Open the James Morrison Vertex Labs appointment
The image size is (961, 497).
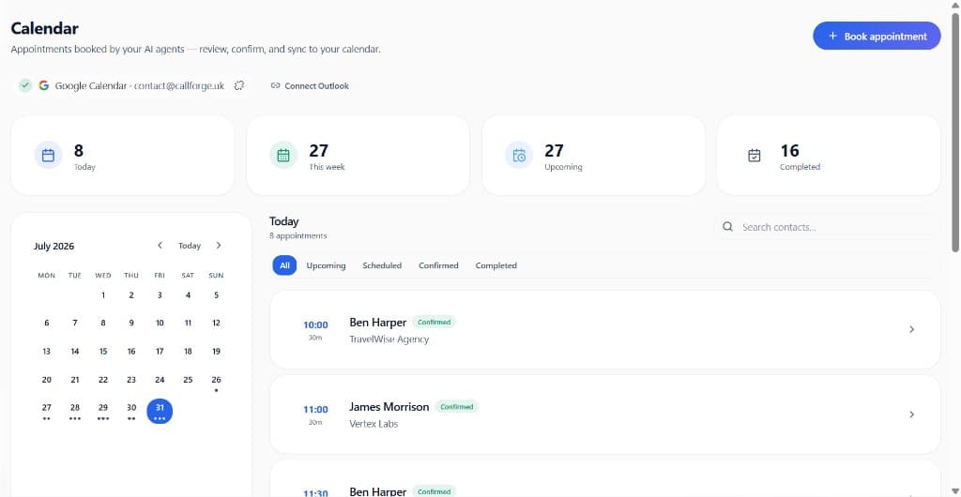604,414
